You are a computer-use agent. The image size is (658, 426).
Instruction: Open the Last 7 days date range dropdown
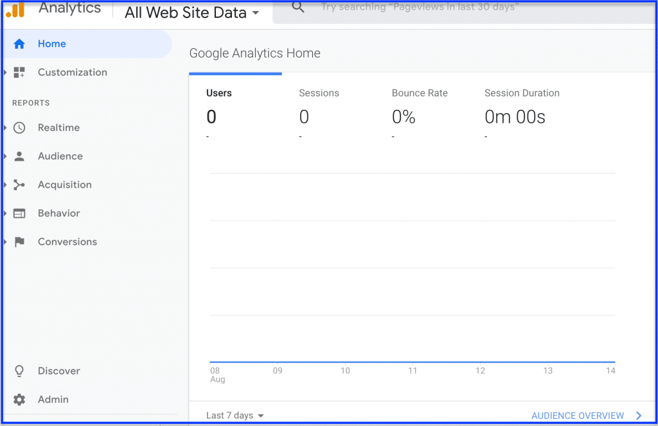pos(235,416)
